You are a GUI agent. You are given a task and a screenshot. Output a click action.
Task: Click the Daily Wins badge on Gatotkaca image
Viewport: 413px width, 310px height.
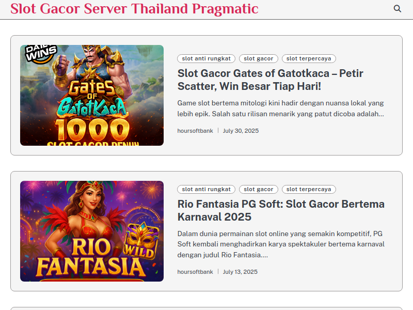click(x=41, y=54)
